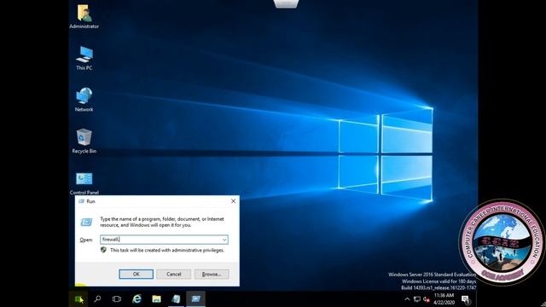Launch Internet Explorer from taskbar
The height and width of the screenshot is (307, 546).
(x=136, y=298)
